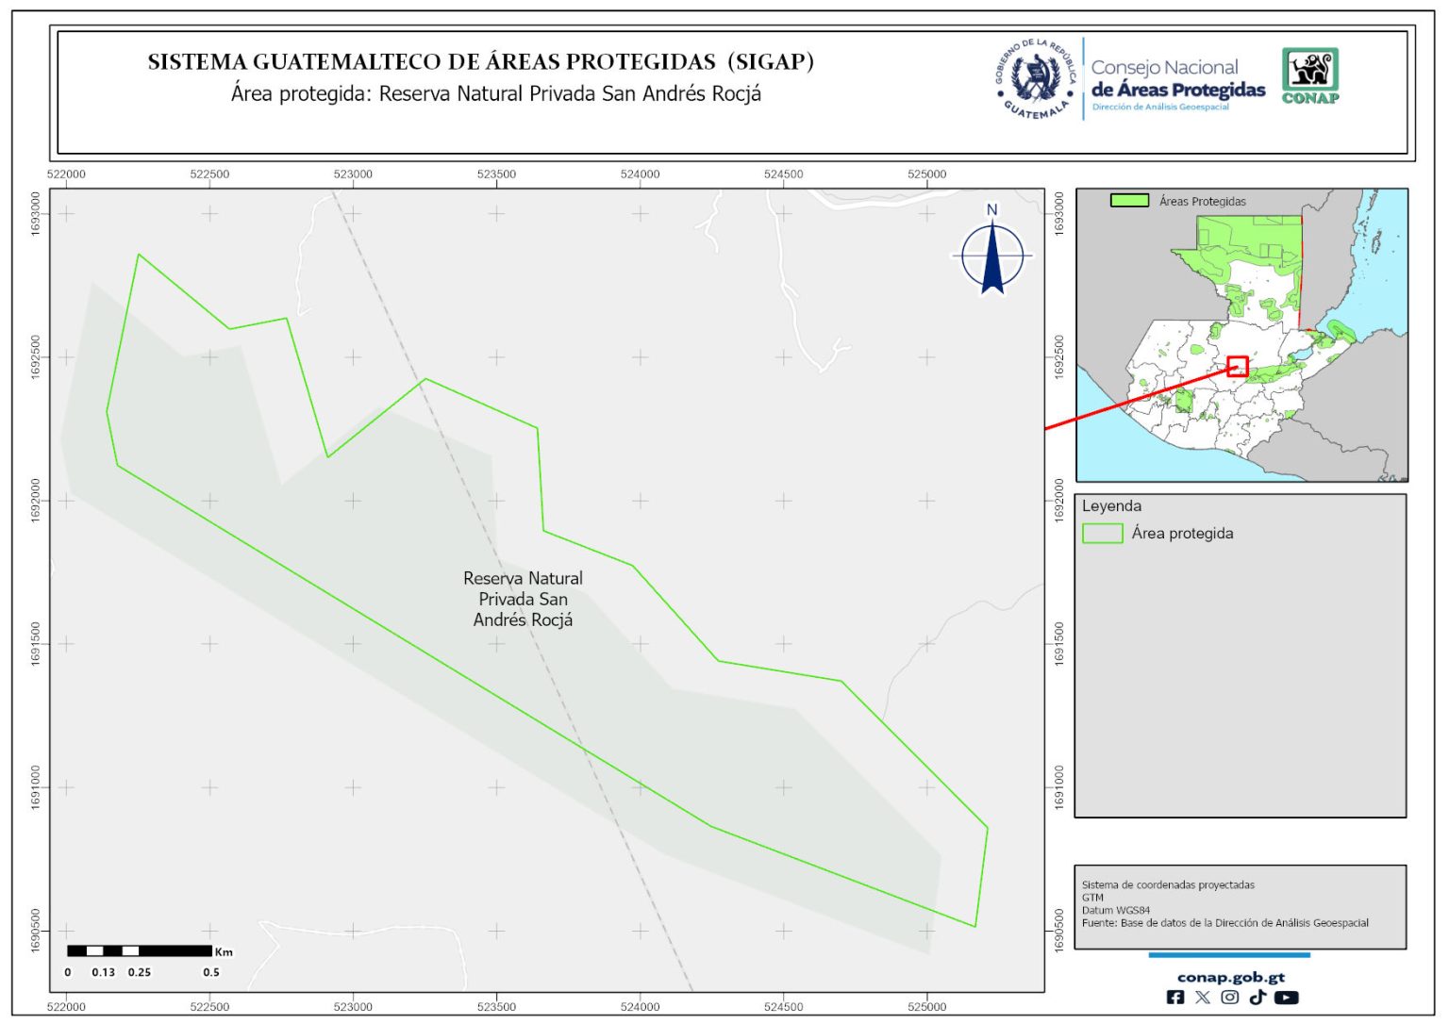The width and height of the screenshot is (1449, 1024).
Task: Click the red locator box on inset map
Action: pyautogui.click(x=1238, y=366)
